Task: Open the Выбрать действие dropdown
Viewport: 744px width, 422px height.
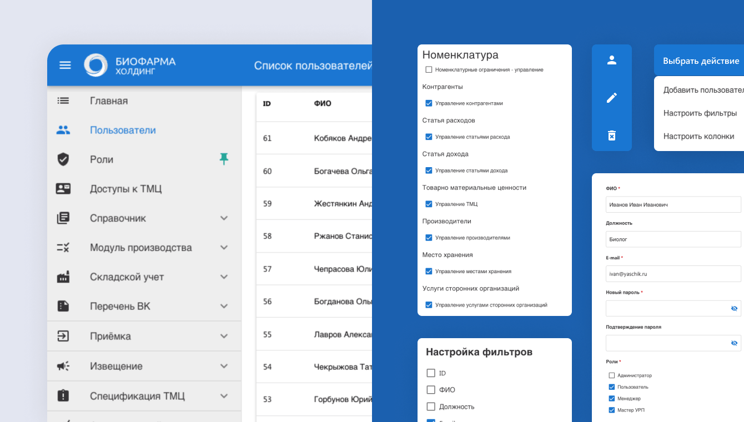Action: (699, 61)
